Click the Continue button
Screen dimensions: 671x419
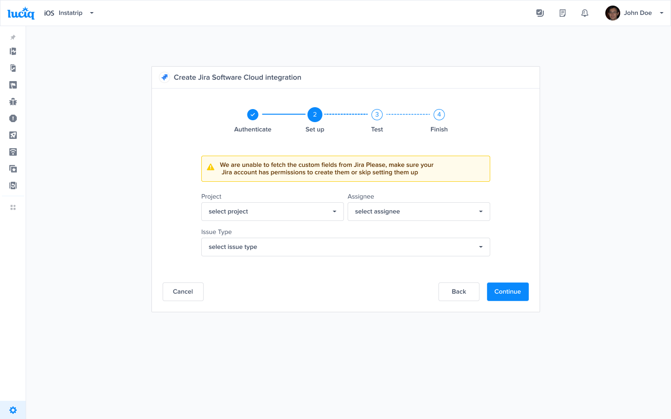click(507, 291)
